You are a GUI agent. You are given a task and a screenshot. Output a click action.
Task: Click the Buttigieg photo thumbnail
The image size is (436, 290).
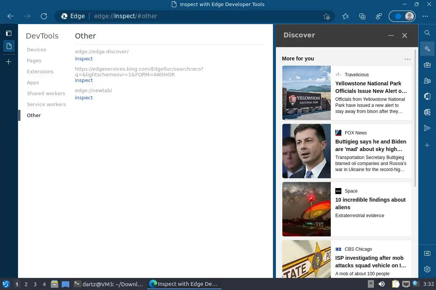(307, 151)
